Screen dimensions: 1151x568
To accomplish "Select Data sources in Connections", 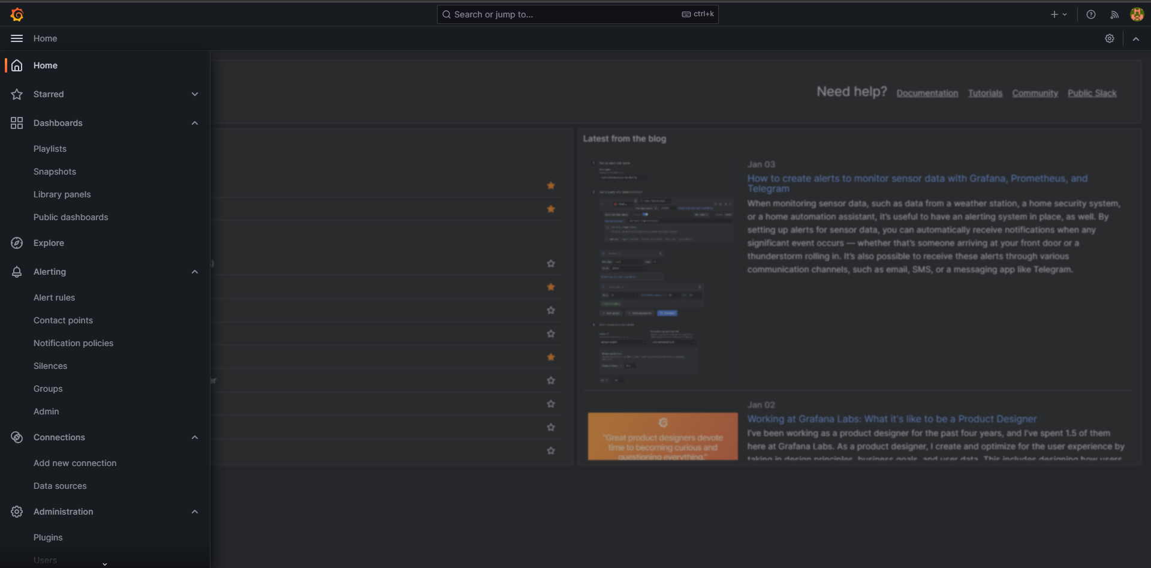I will 60,486.
